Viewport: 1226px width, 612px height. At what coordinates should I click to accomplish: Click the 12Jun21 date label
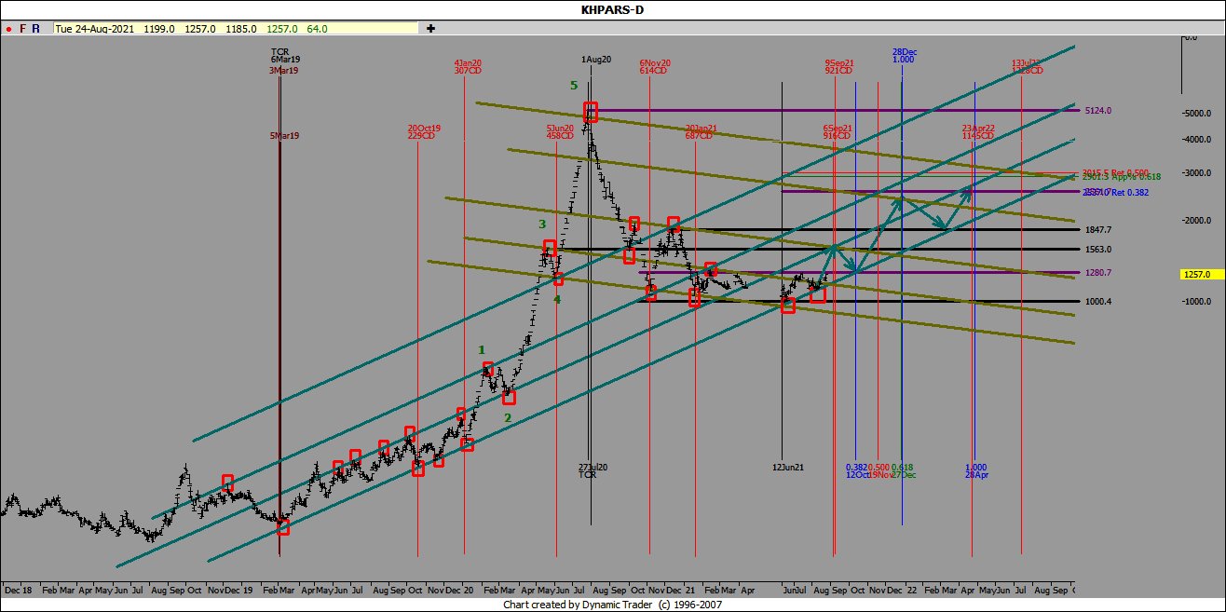pos(788,467)
